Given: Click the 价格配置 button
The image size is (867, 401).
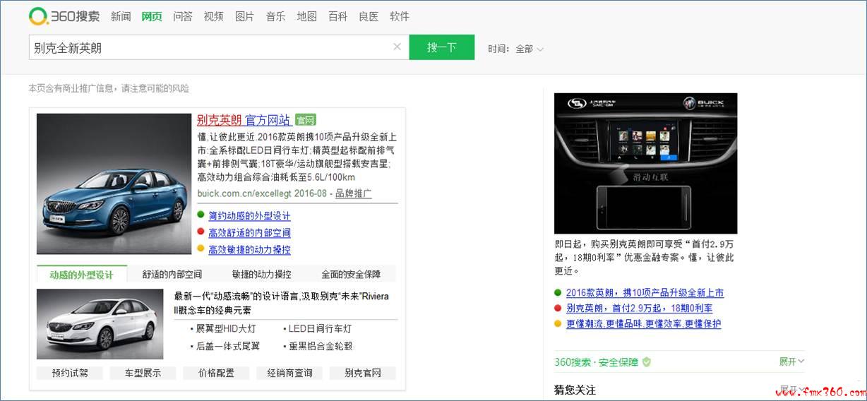Looking at the screenshot, I should [216, 373].
